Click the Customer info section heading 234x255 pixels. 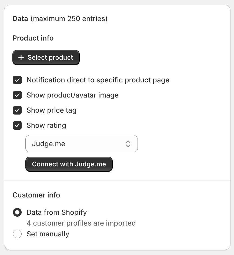point(36,195)
